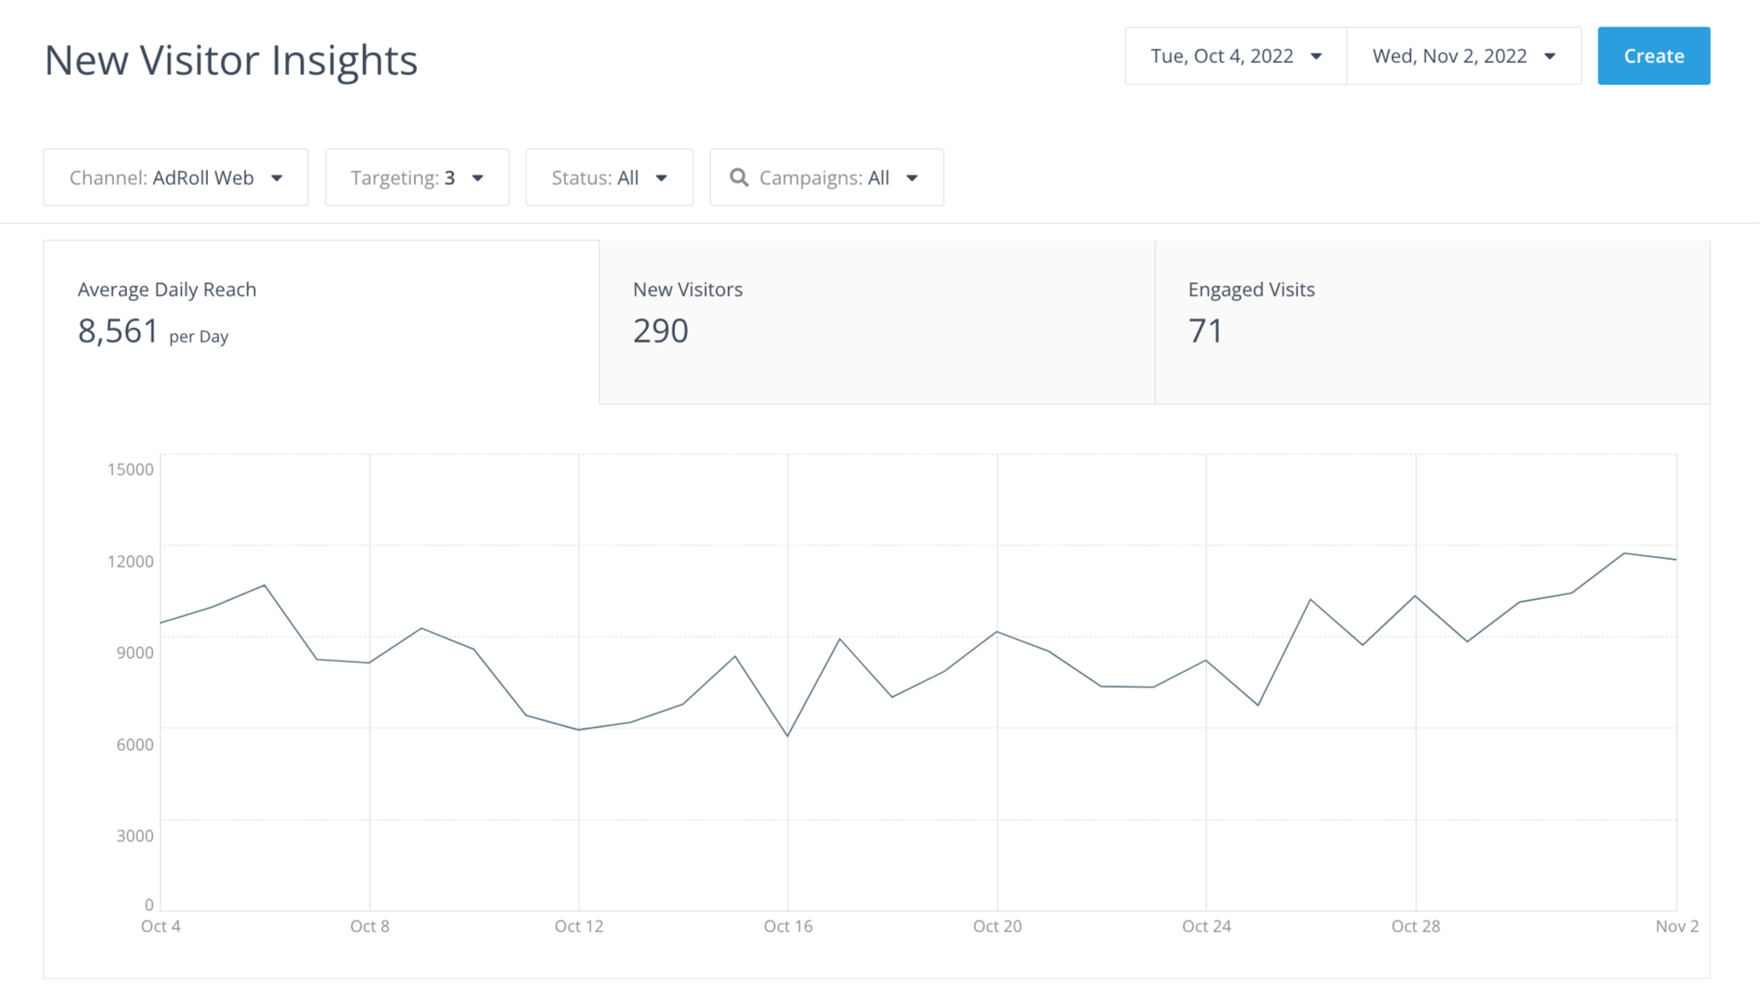
Task: Open the Channel: AdRoll Web filter
Action: (176, 177)
